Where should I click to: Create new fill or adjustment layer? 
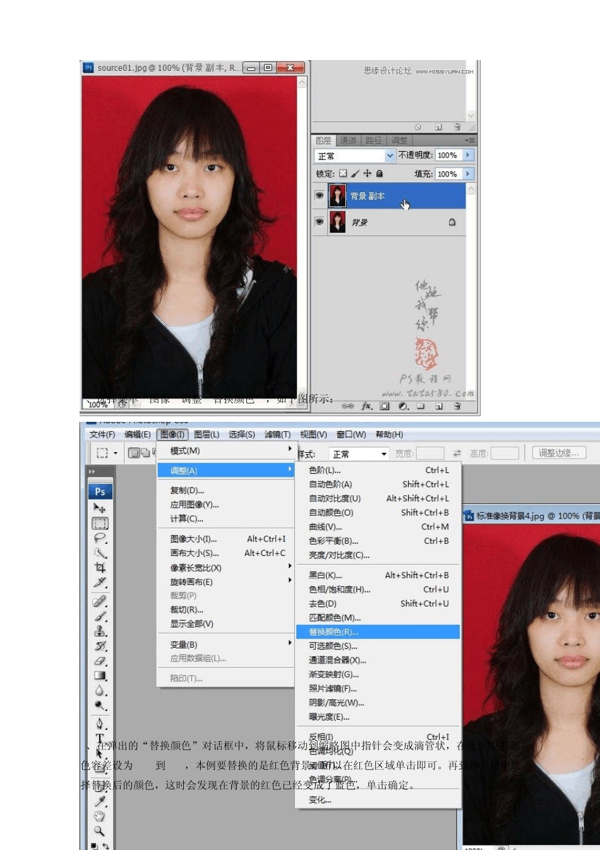(x=403, y=406)
